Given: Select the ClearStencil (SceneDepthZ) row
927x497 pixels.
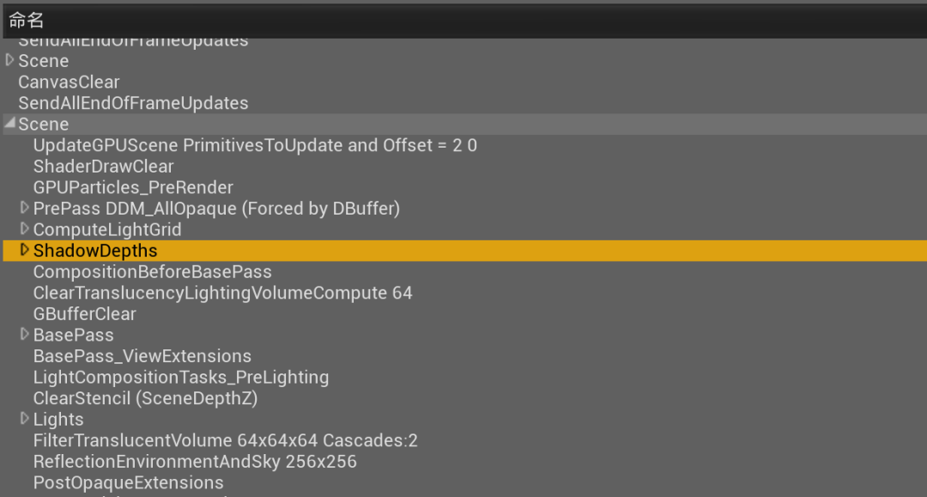Looking at the screenshot, I should pyautogui.click(x=145, y=398).
